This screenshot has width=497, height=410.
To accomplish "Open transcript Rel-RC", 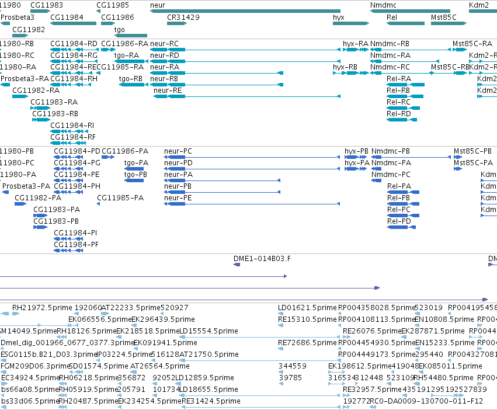I will (398, 102).
